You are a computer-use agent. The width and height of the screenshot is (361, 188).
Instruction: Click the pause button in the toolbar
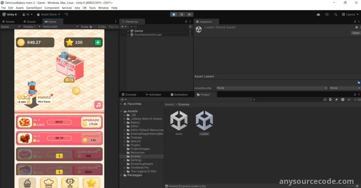coord(182,14)
